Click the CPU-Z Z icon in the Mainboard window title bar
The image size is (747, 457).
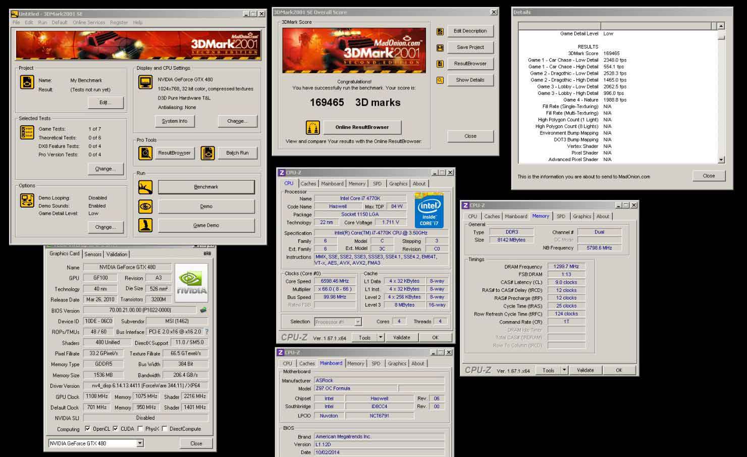pyautogui.click(x=281, y=352)
